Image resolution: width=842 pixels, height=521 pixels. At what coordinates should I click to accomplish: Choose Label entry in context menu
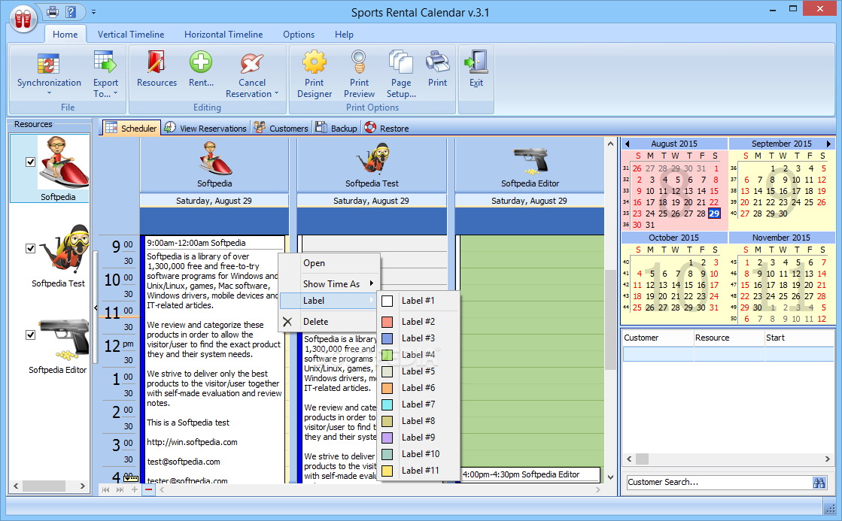[330, 301]
